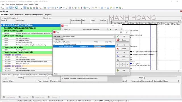Click Add to insert filter row
The width and height of the screenshot is (182, 102).
pos(123,45)
